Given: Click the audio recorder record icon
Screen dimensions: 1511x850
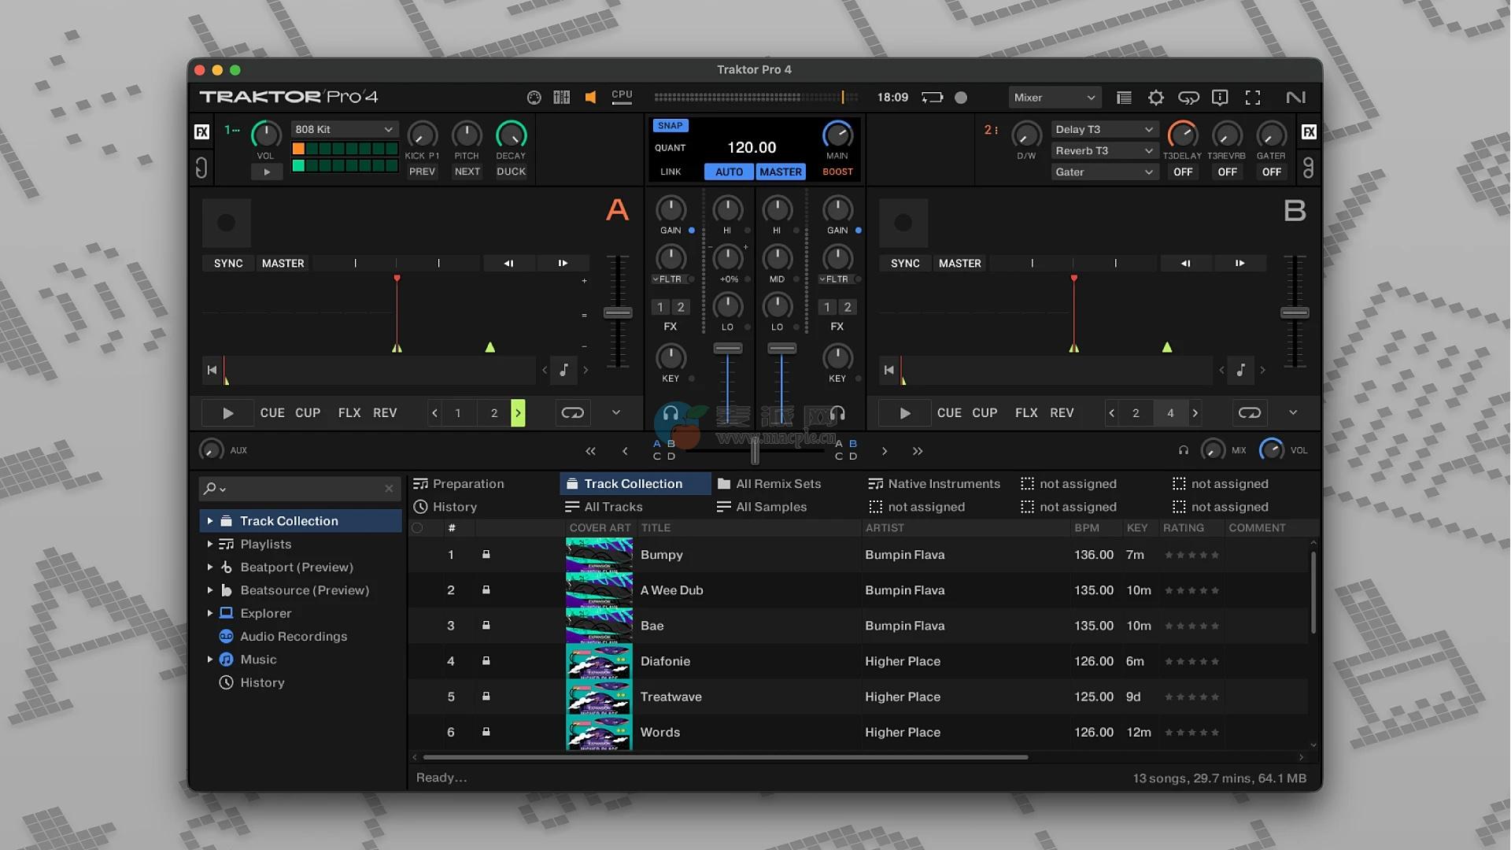Looking at the screenshot, I should [961, 98].
